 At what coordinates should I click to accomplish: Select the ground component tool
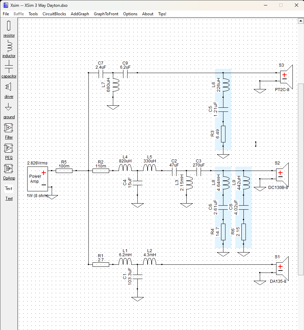[9, 111]
